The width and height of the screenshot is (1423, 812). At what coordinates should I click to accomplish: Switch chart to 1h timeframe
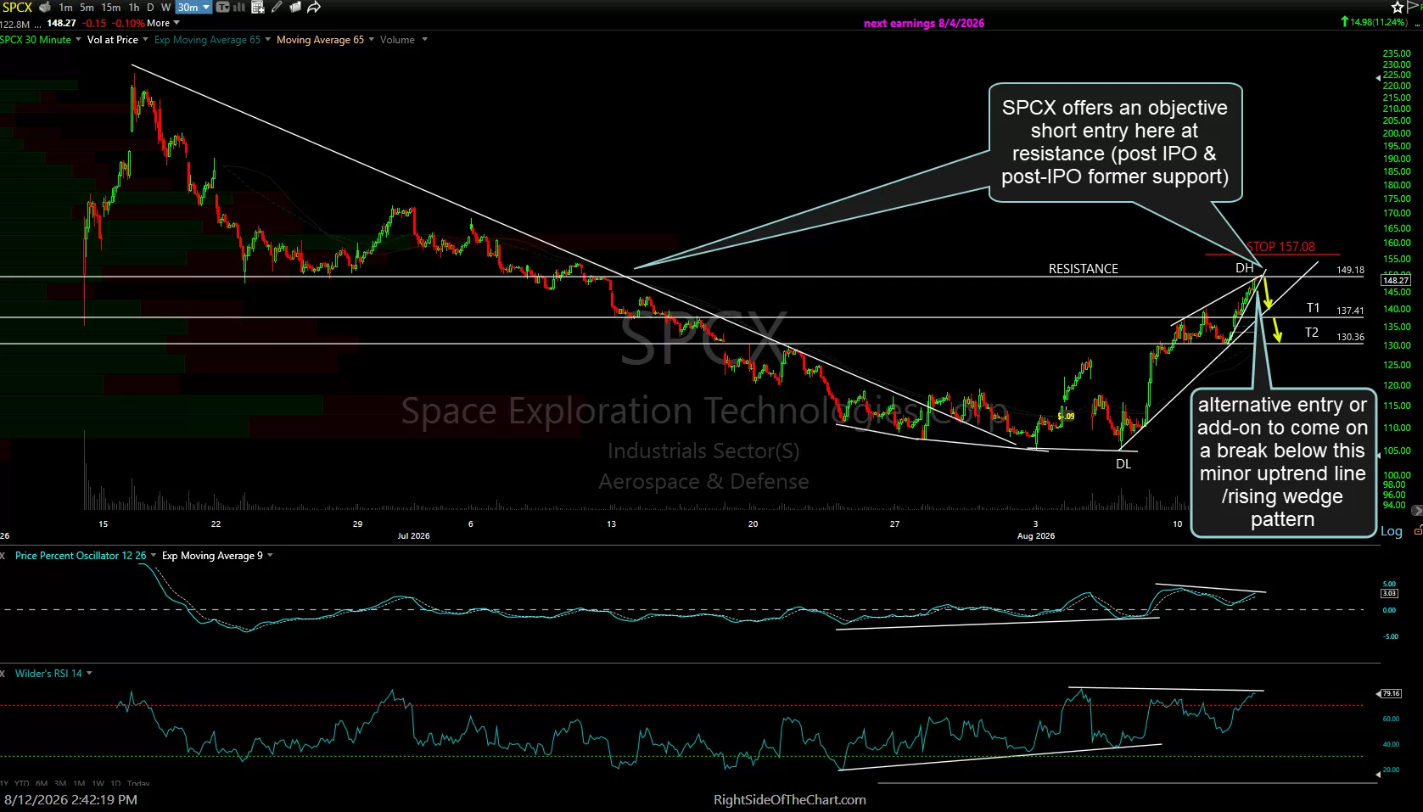coord(134,7)
